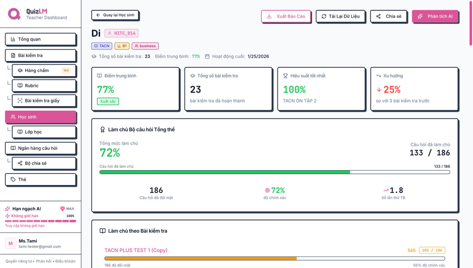Click the Tải Lại Dữ Liệu refresh icon
473x268 pixels.
coord(323,16)
